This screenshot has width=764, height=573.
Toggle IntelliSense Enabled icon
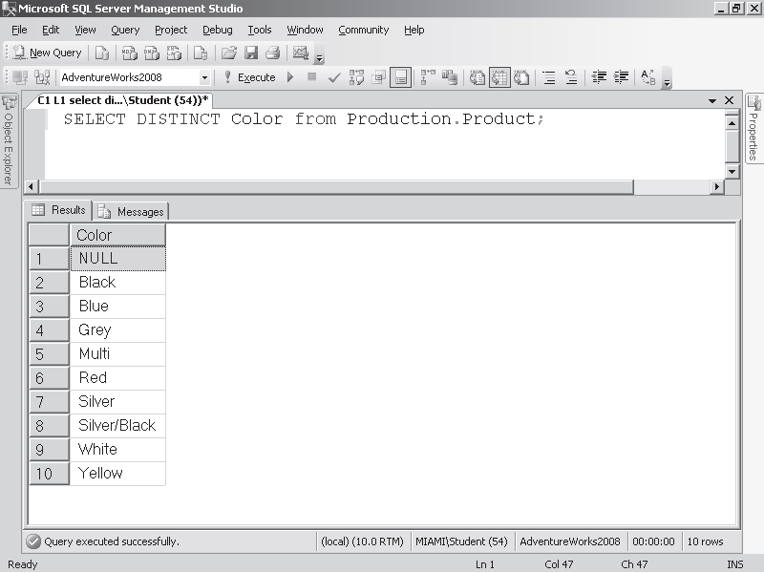400,77
